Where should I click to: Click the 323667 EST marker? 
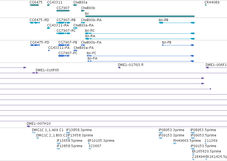pos(90,149)
